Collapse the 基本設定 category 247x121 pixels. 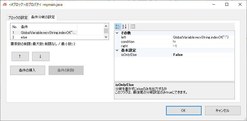click(117, 50)
